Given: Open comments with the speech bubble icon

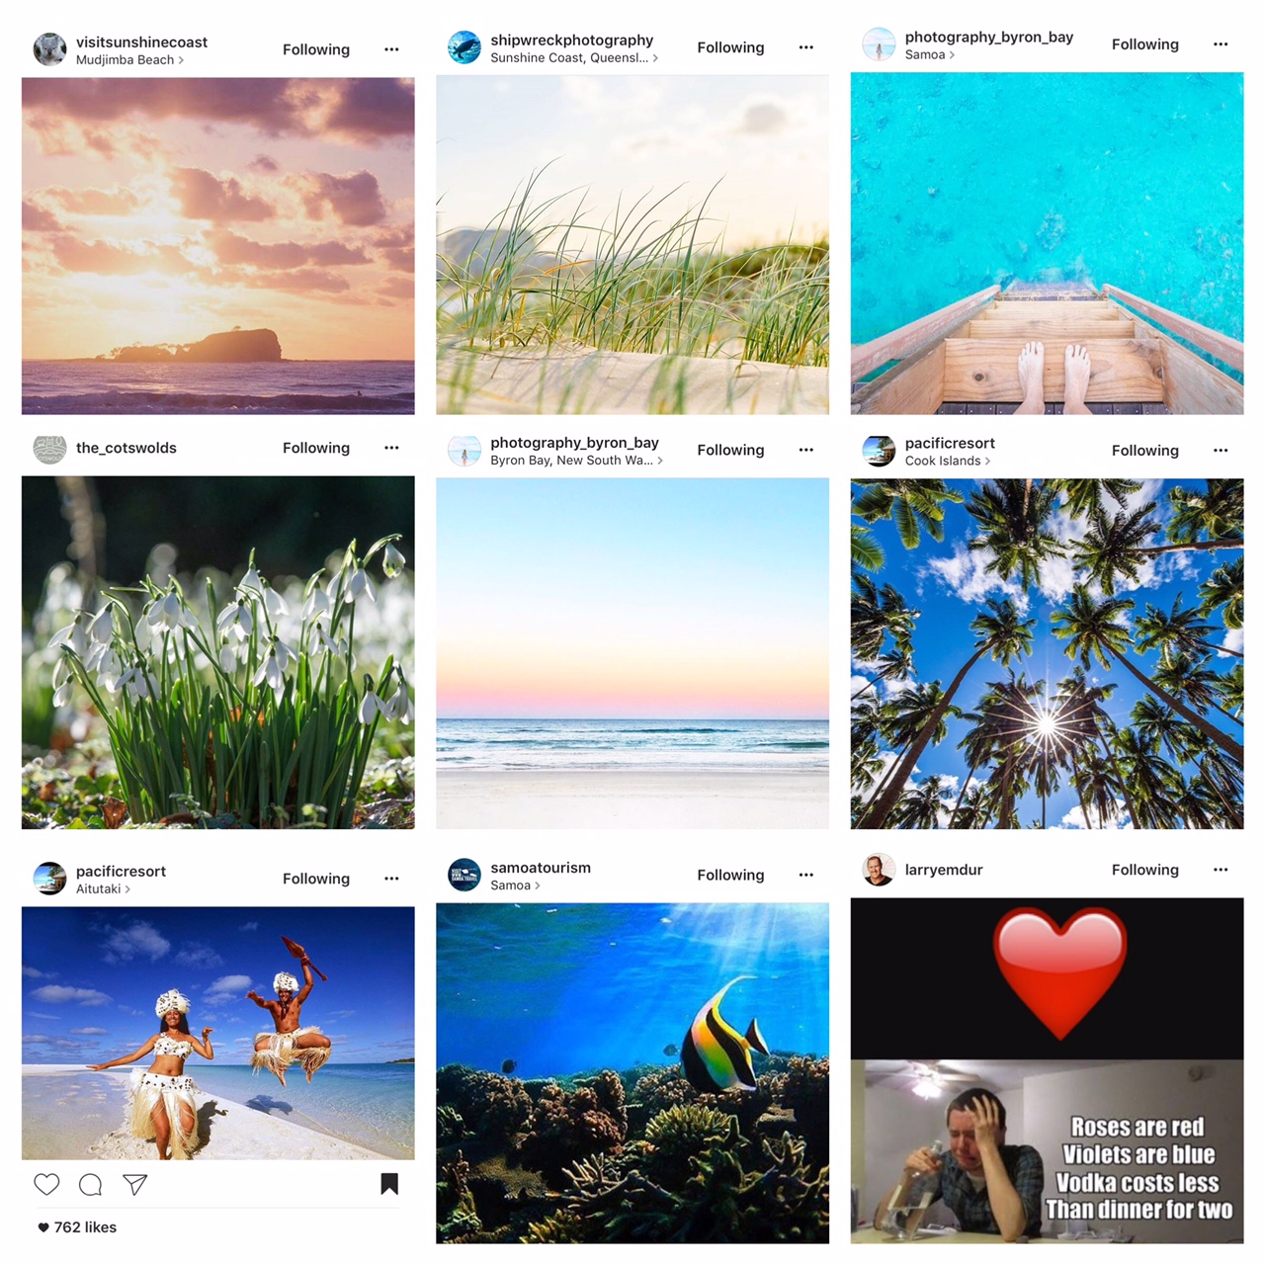Looking at the screenshot, I should click(91, 1184).
